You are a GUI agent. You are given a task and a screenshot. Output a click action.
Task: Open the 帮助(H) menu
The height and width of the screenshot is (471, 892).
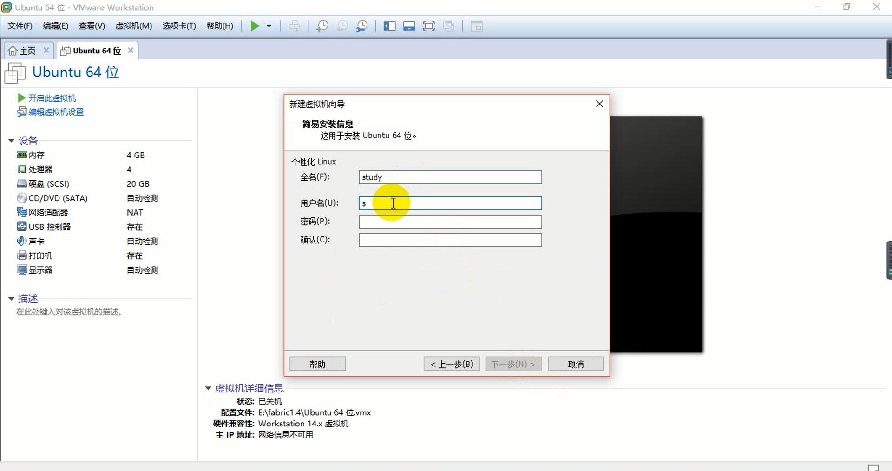[x=220, y=26]
